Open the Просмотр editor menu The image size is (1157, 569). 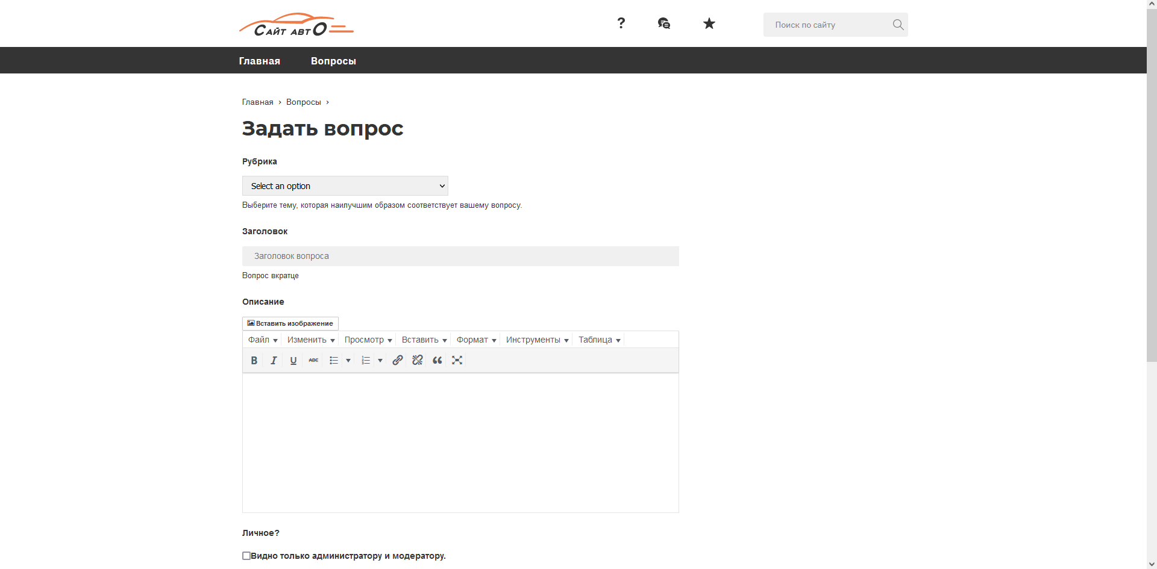(x=368, y=340)
